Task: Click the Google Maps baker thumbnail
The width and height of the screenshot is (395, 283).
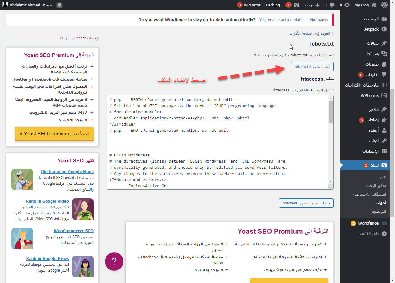Action: point(22,180)
